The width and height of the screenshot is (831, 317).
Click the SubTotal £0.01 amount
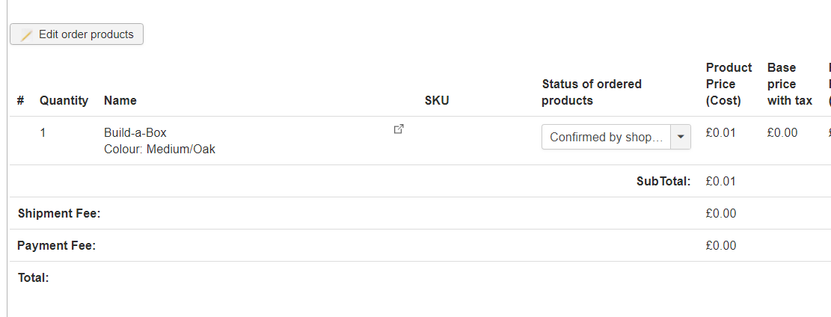tap(721, 181)
